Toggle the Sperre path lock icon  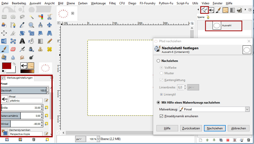(208, 17)
